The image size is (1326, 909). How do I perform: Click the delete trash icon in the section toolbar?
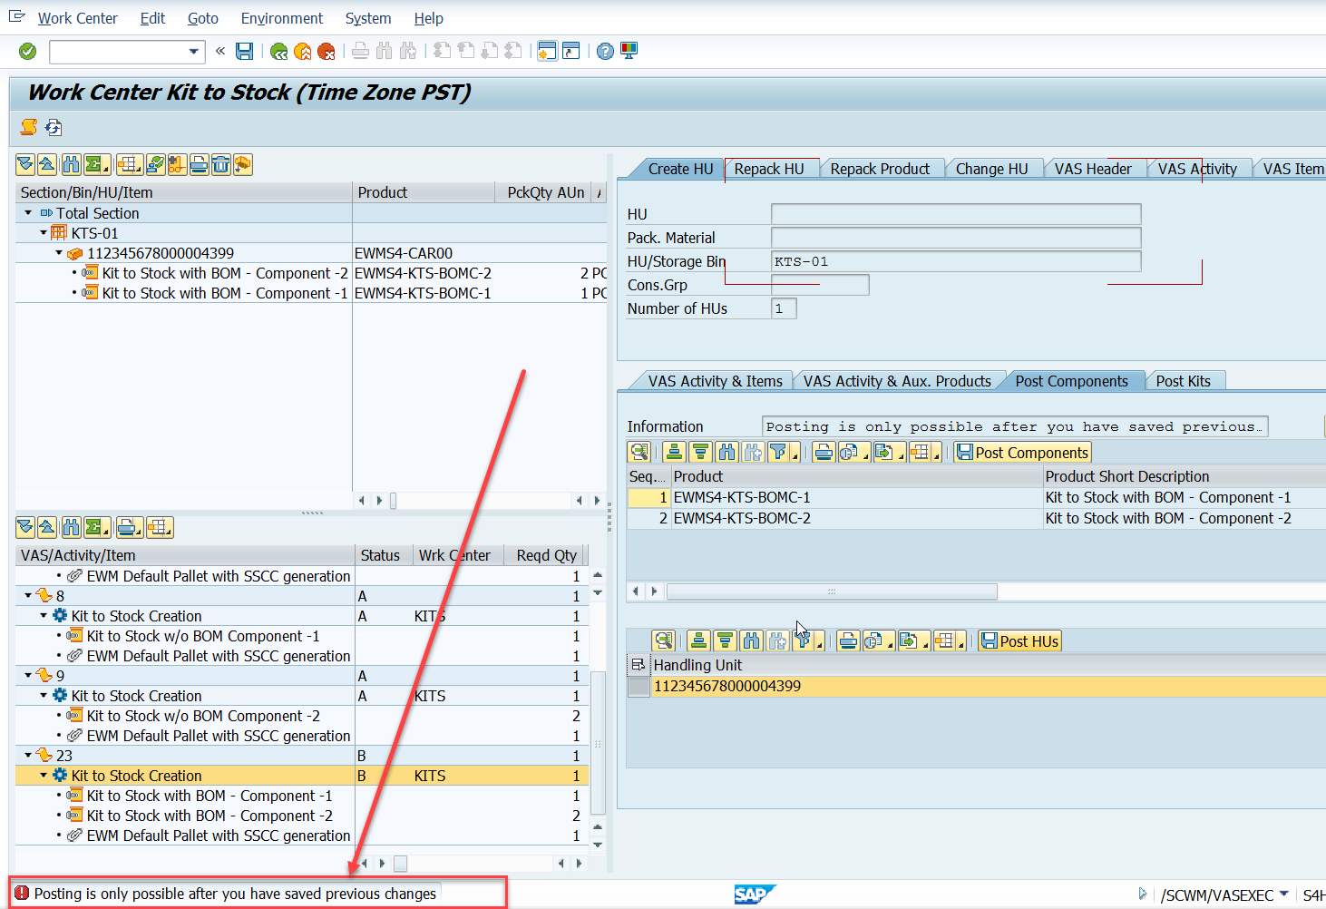[220, 164]
